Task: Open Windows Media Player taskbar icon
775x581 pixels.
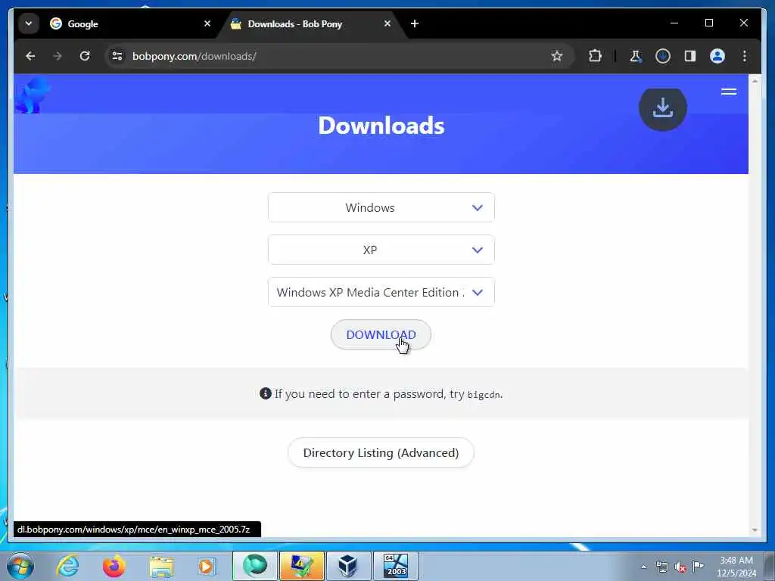Action: (206, 566)
